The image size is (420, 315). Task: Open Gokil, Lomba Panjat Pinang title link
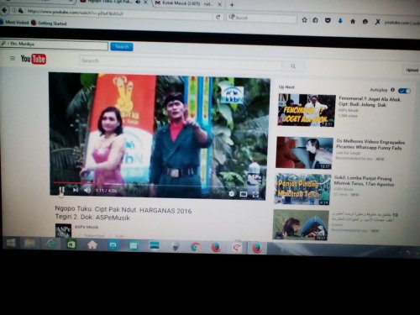point(364,181)
